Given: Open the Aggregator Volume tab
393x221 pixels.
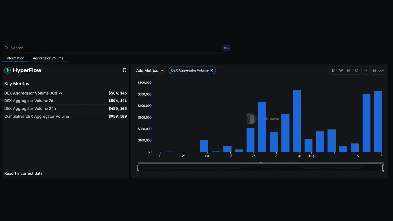Looking at the screenshot, I should 48,58.
